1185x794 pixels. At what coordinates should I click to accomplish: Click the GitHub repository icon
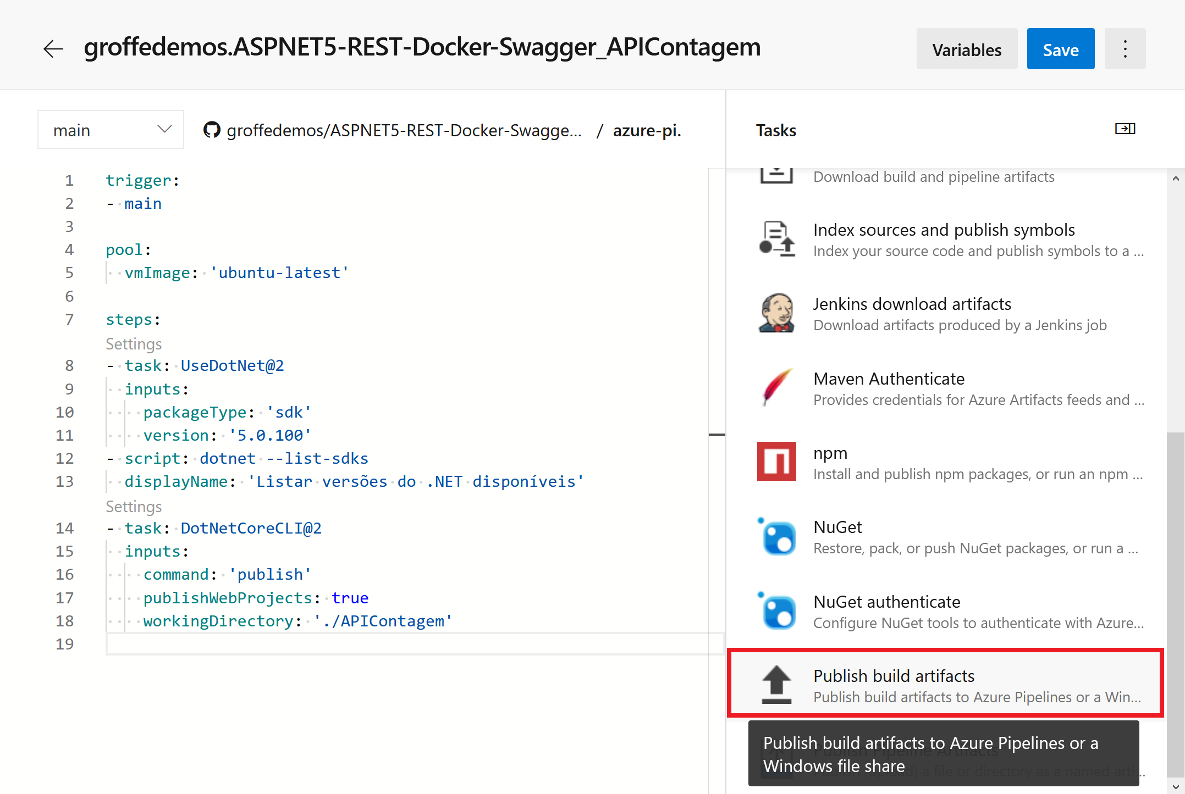click(x=212, y=130)
